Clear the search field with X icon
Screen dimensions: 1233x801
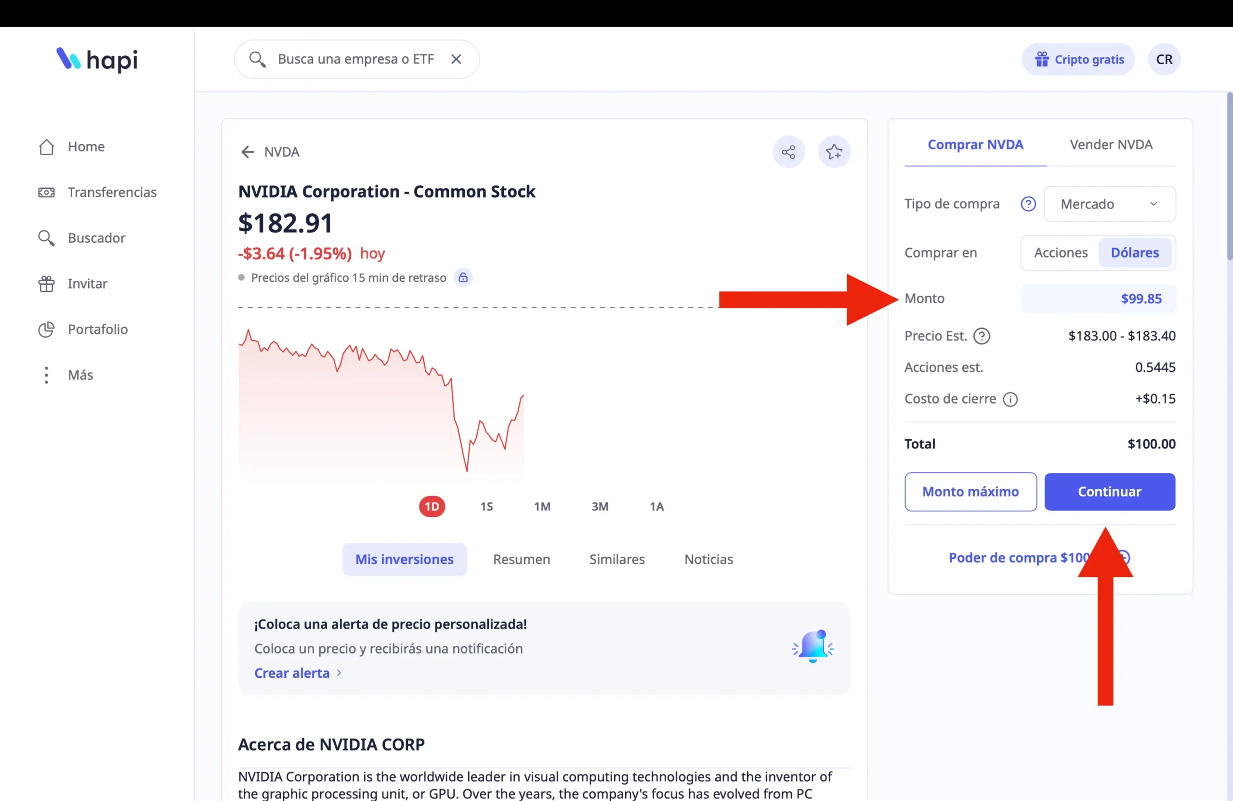[456, 59]
